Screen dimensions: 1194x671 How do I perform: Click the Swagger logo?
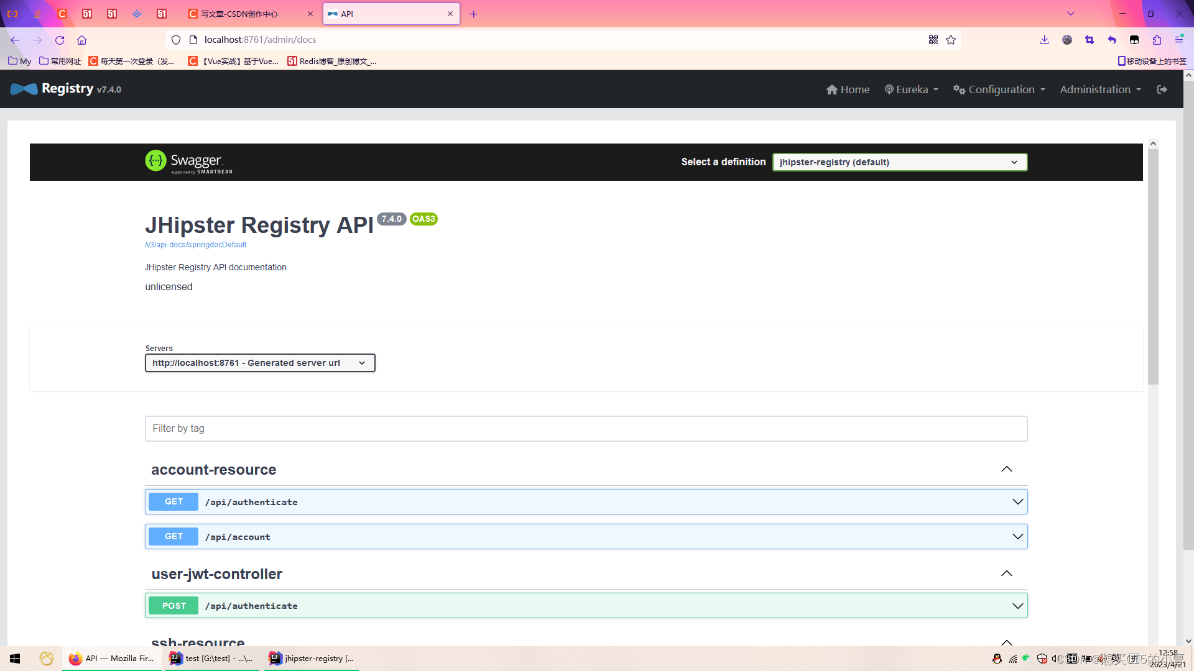coord(189,162)
